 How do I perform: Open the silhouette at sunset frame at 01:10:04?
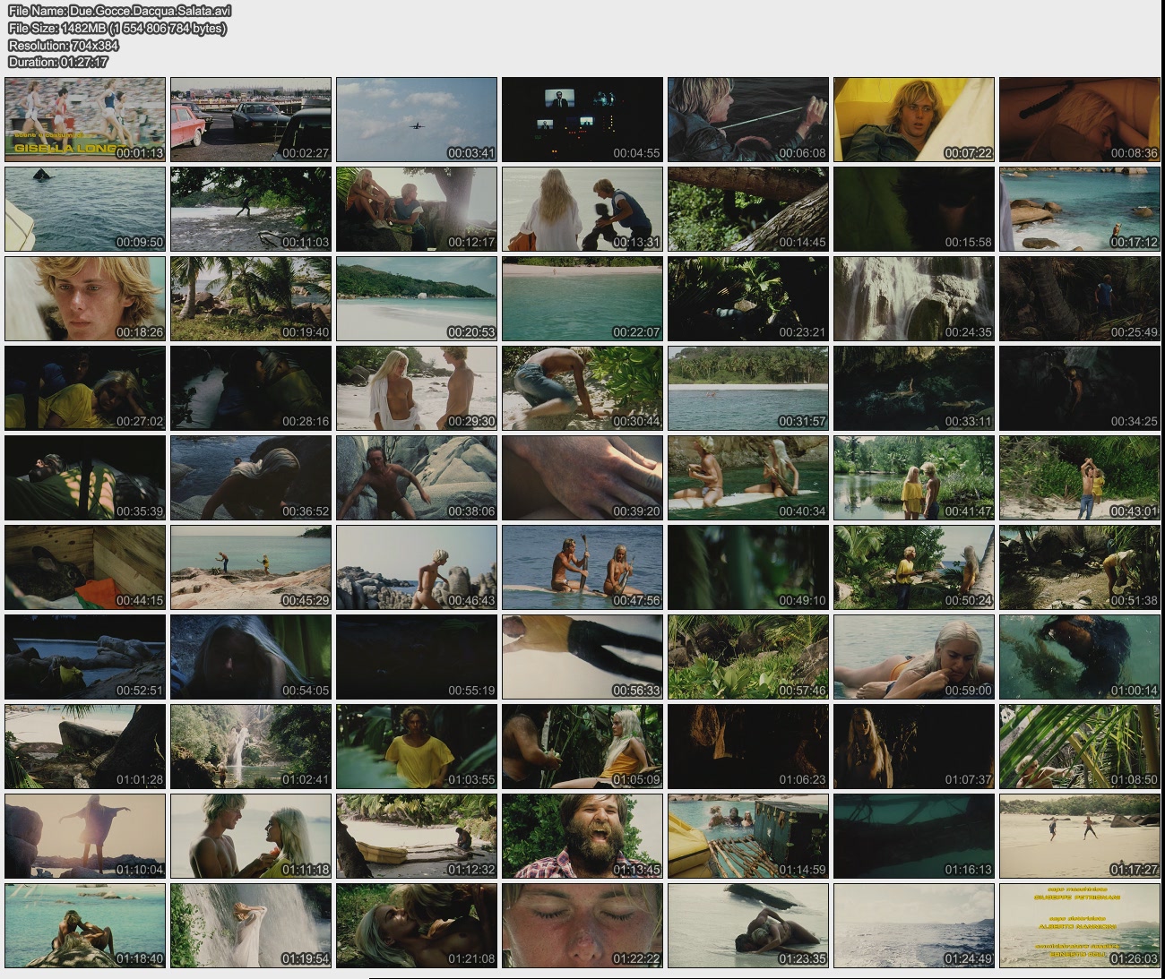click(85, 836)
